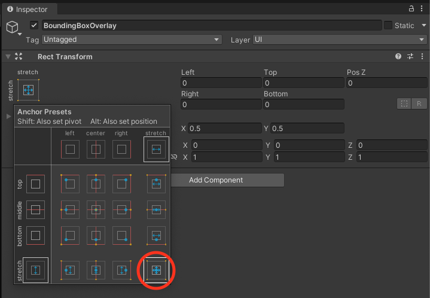Select top-center anchor preset
The height and width of the screenshot is (298, 430).
point(96,184)
